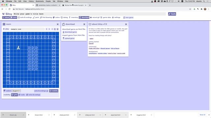Click the tools button
Image resolution: width=211 pixels, height=118 pixels.
tap(172, 14)
